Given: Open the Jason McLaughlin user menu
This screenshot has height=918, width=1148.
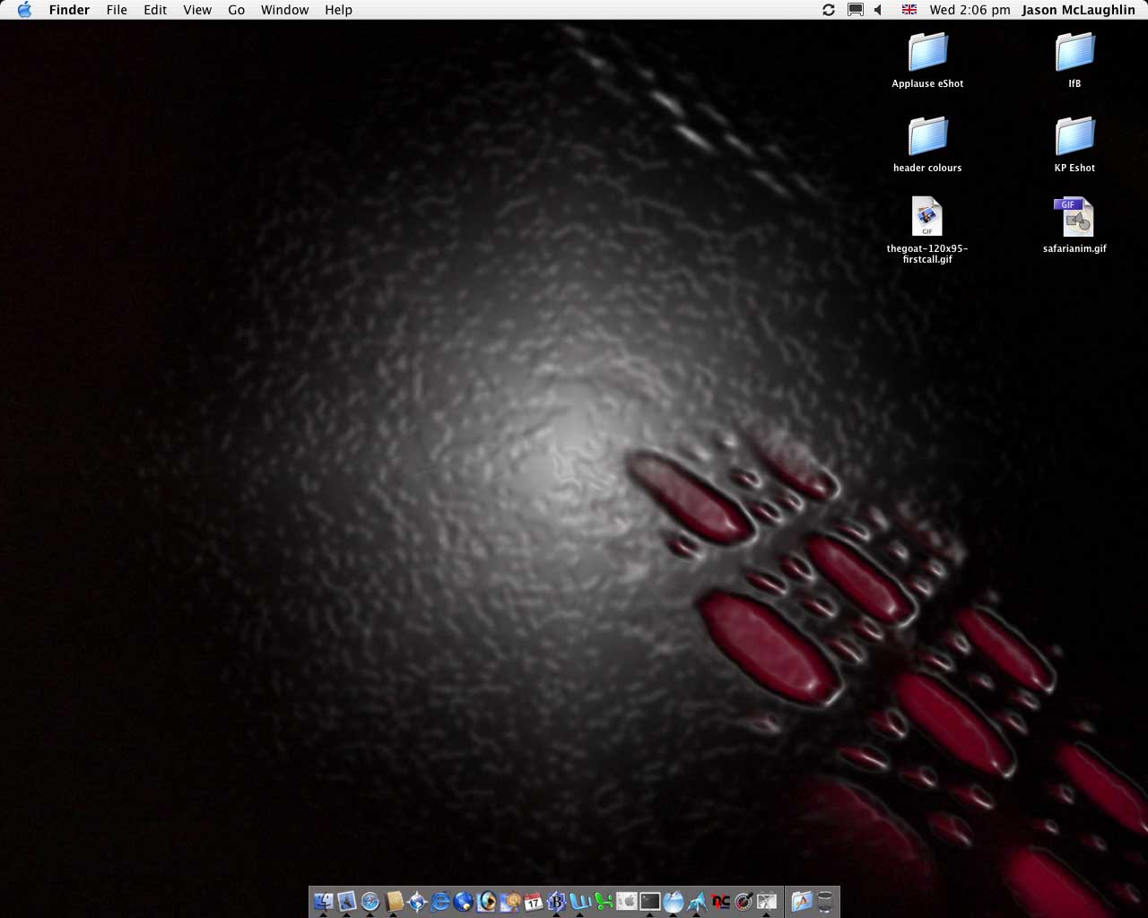Looking at the screenshot, I should (1078, 10).
